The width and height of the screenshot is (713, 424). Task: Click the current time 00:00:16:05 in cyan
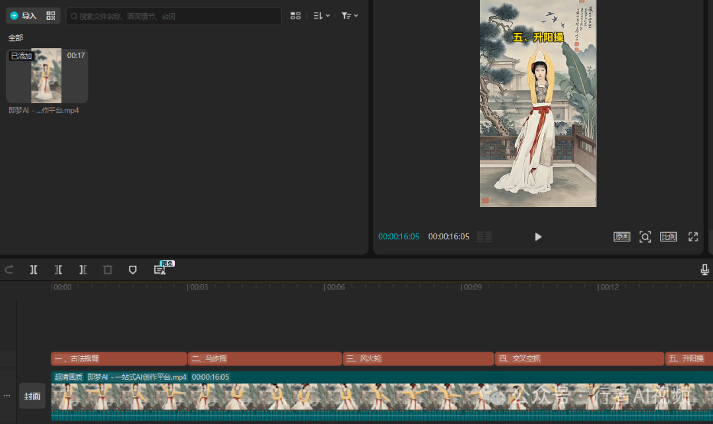pyautogui.click(x=399, y=237)
